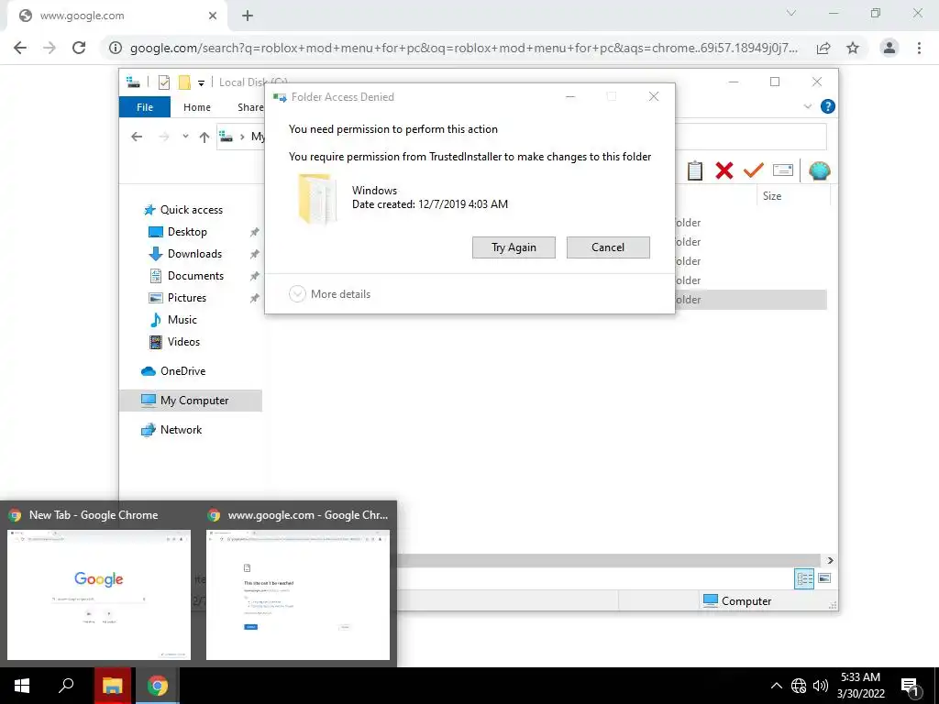
Task: Unpin Desktop using its pin icon
Action: click(x=255, y=232)
